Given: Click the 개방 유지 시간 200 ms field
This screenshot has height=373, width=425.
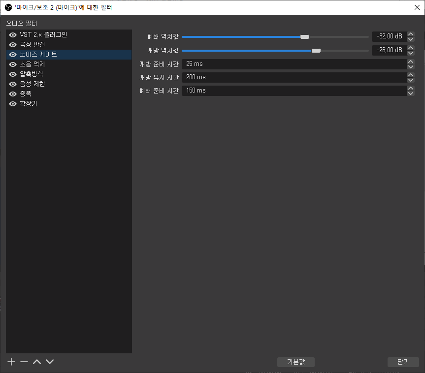Looking at the screenshot, I should pos(294,77).
